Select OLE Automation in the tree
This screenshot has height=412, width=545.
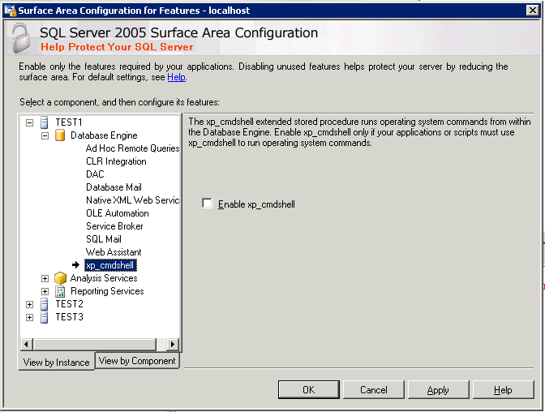pyautogui.click(x=118, y=213)
